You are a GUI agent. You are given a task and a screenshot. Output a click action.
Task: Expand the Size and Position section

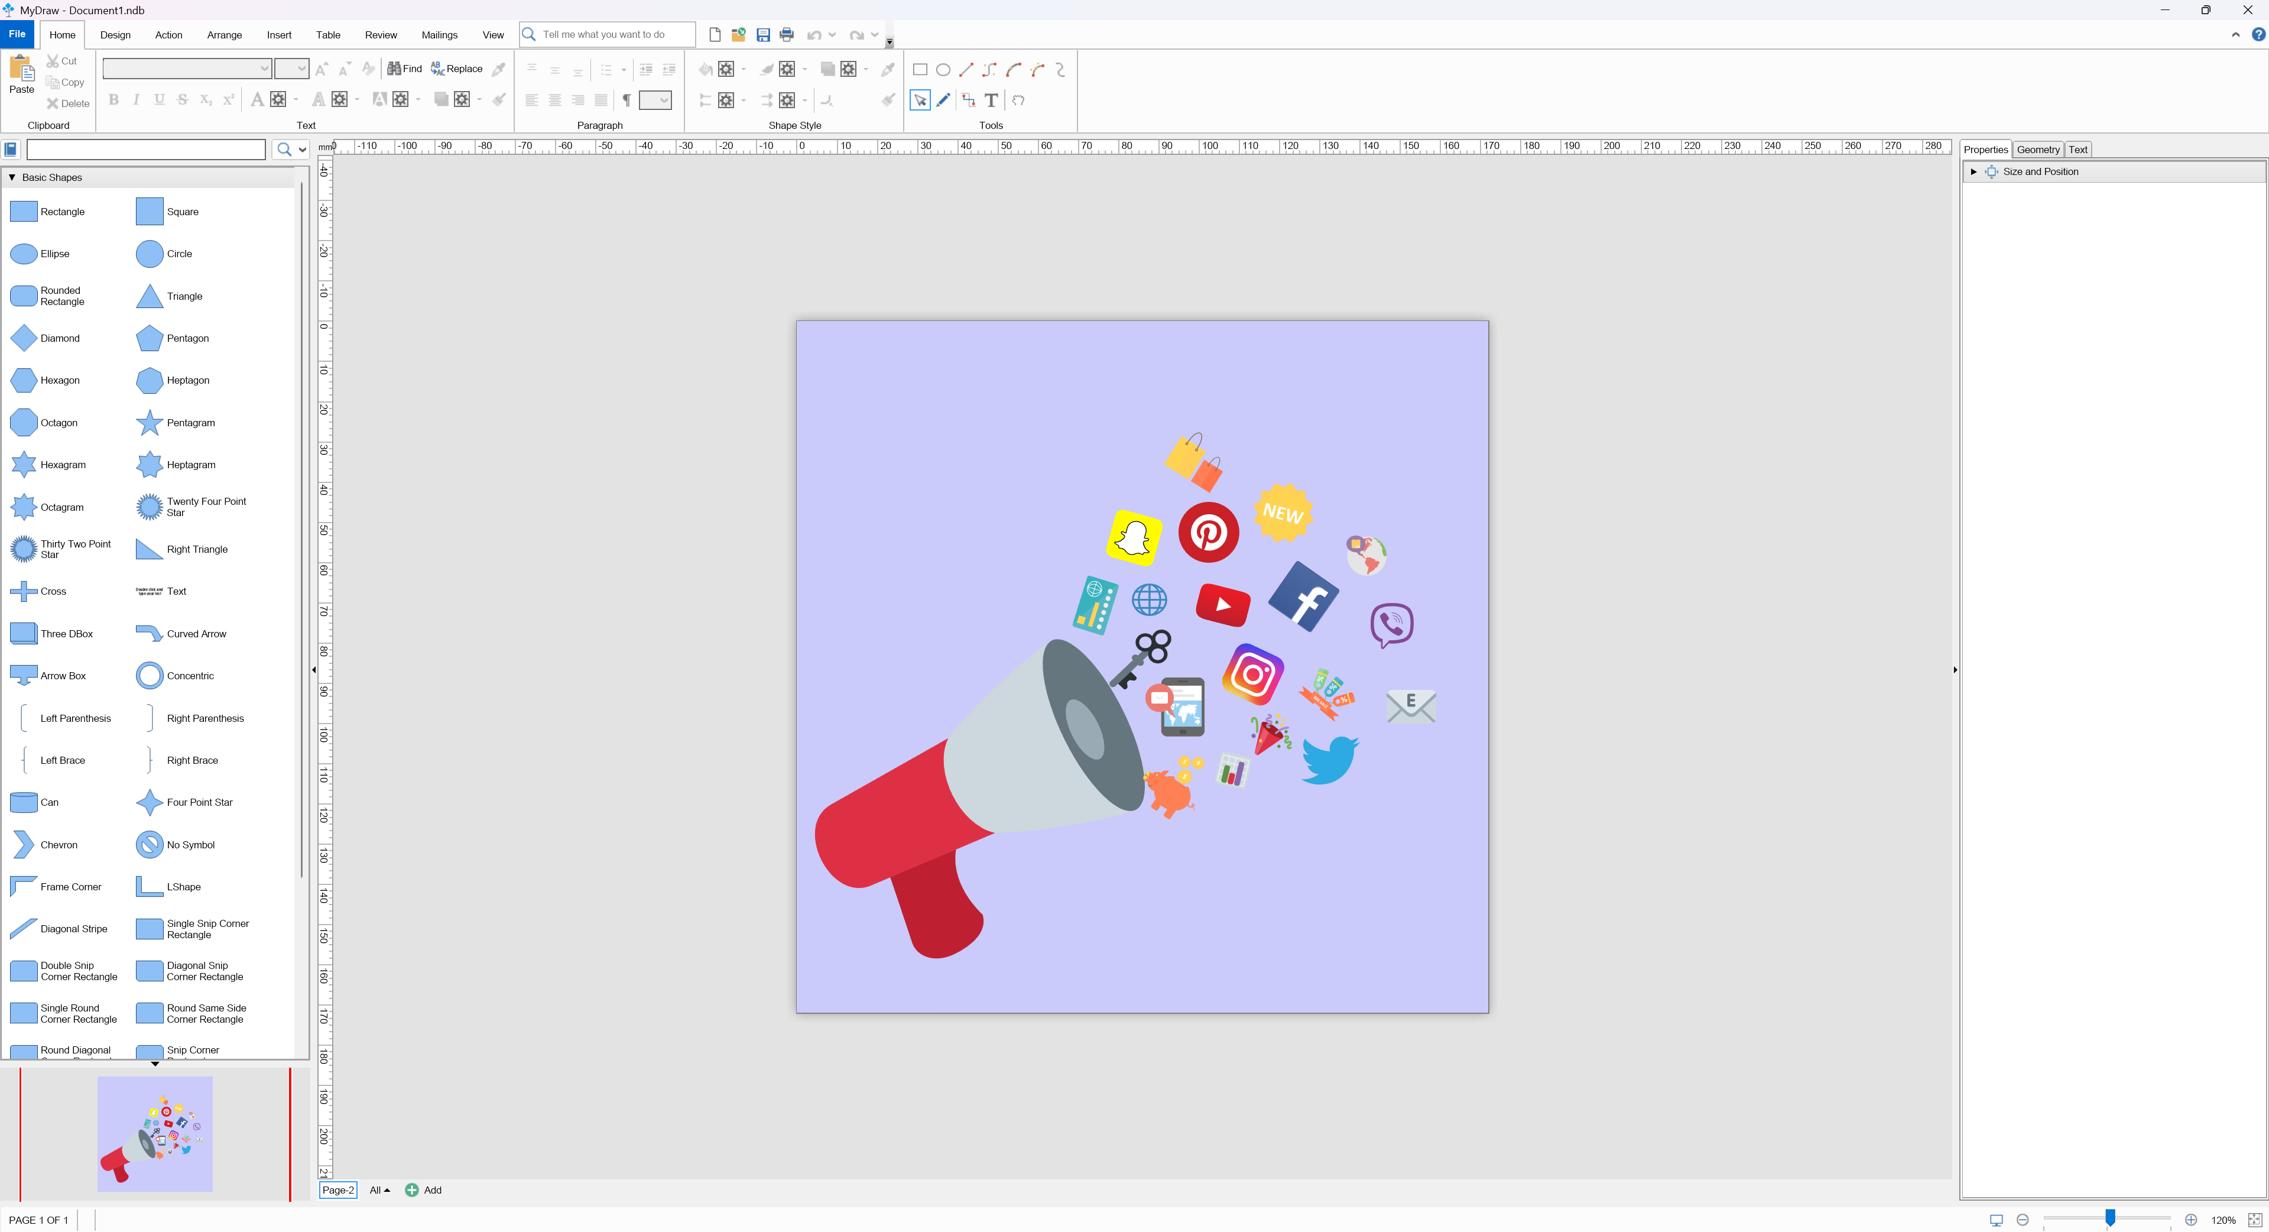pyautogui.click(x=1973, y=172)
